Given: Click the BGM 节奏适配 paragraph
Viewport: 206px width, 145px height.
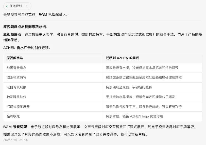Looking at the screenshot, I should point(100,127).
